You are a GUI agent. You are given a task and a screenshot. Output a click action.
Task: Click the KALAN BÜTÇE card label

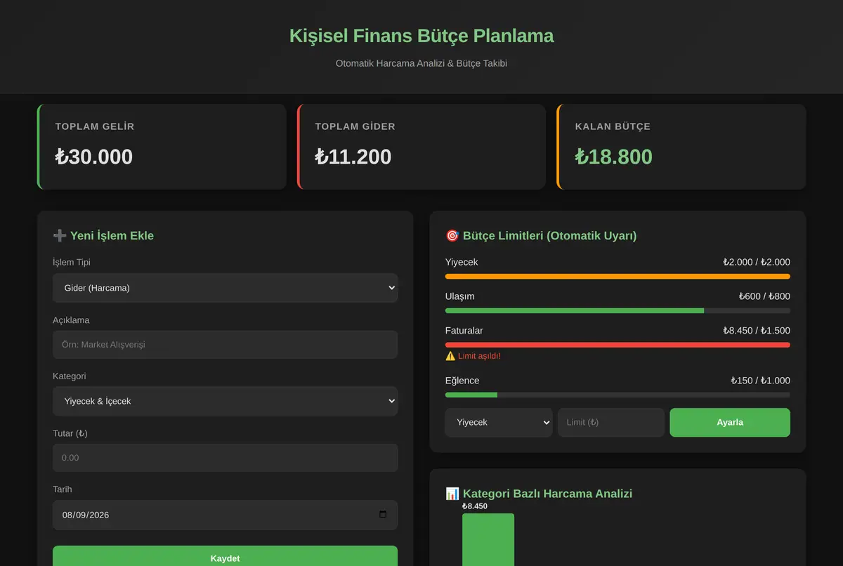[613, 126]
